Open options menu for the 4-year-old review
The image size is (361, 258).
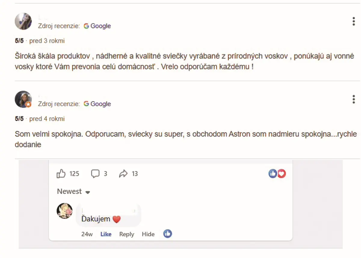pyautogui.click(x=354, y=99)
